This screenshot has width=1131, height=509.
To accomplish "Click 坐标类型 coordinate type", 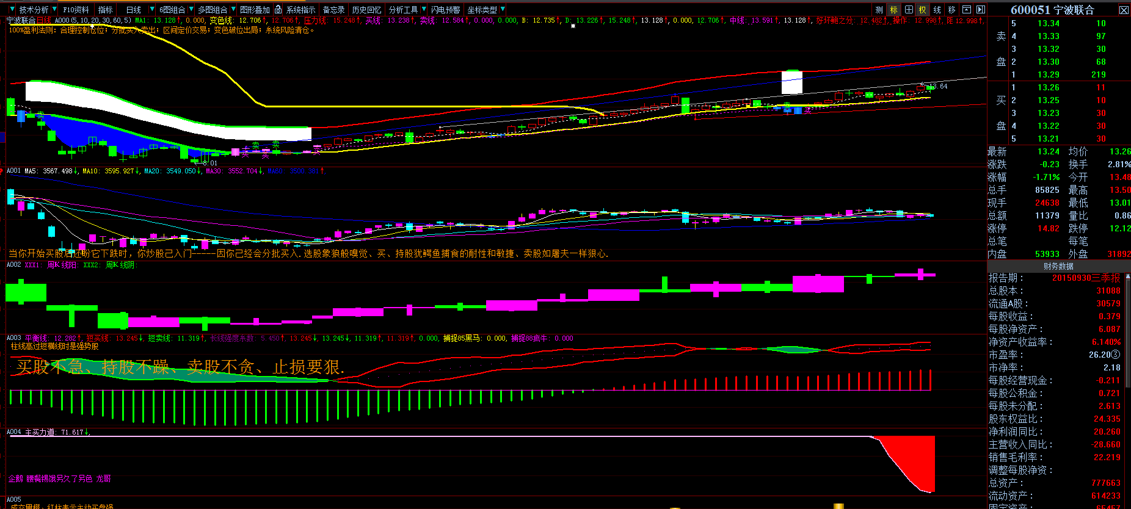I will coord(482,9).
